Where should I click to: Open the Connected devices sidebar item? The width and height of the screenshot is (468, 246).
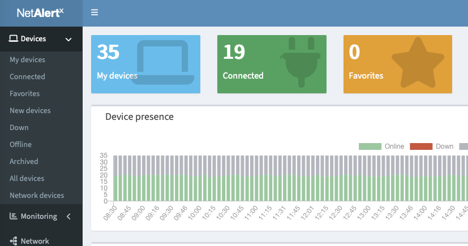click(27, 76)
